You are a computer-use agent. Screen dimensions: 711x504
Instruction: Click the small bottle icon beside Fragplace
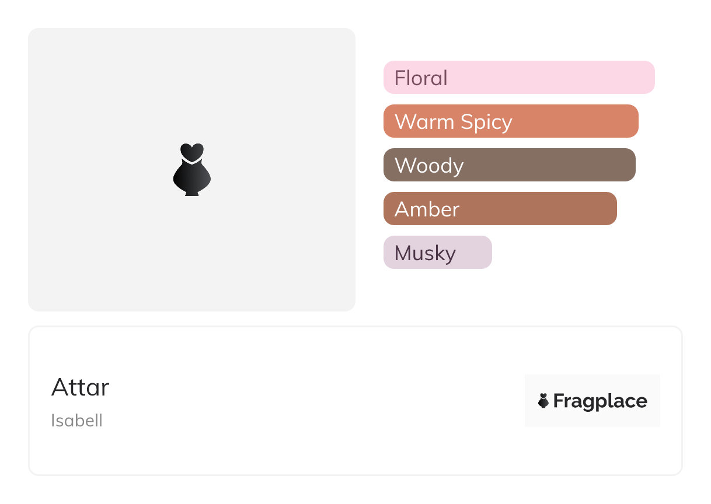(x=543, y=401)
